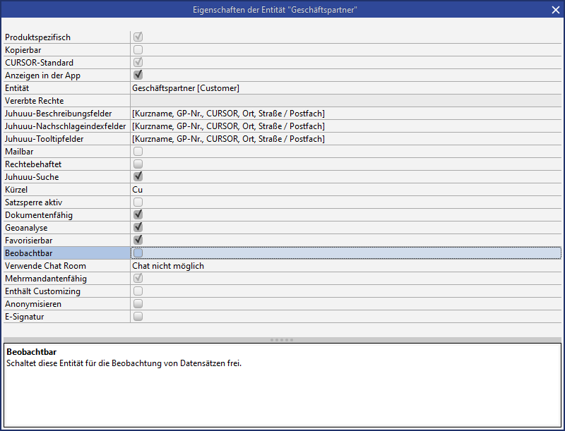Uncheck the Favorisierbar checkbox
Screen dimensions: 565x431
[138, 241]
